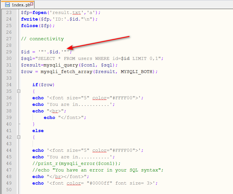Click the commented print_r mysqli_error line
The height and width of the screenshot is (194, 233).
(x=76, y=163)
